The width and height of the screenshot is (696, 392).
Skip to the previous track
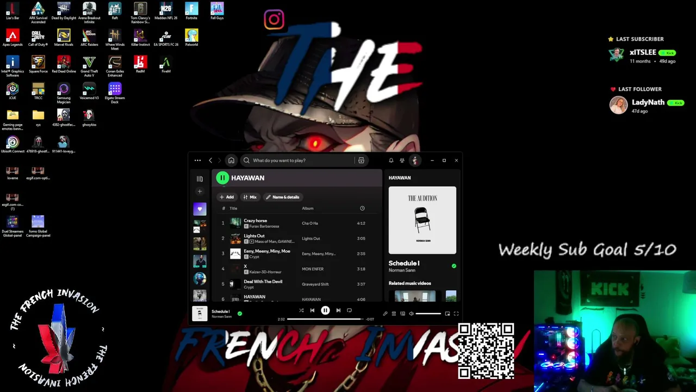click(x=312, y=310)
